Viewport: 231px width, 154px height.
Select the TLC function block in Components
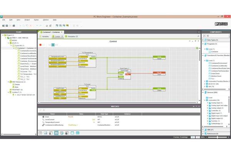point(211,79)
